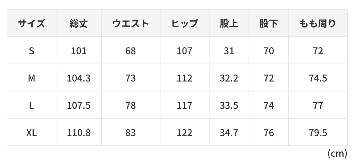This screenshot has width=355, height=163.
Task: Click the ヒップ column header
Action: (x=185, y=24)
